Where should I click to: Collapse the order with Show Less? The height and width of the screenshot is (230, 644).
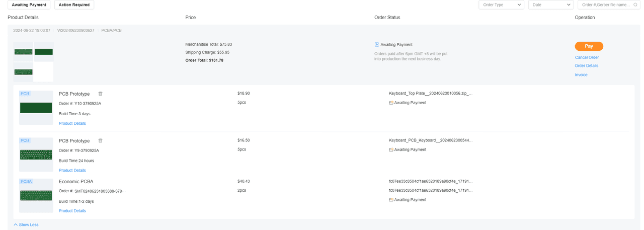point(26,224)
